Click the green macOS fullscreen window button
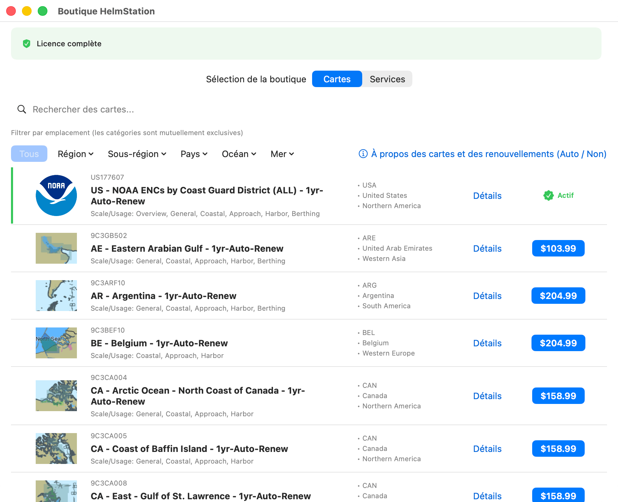 coord(43,11)
